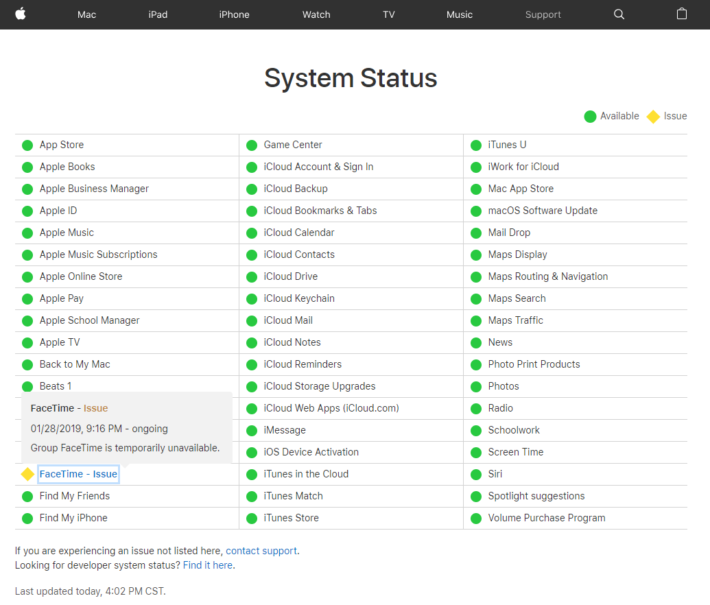Open the Find it here link
710x605 pixels.
(x=208, y=565)
